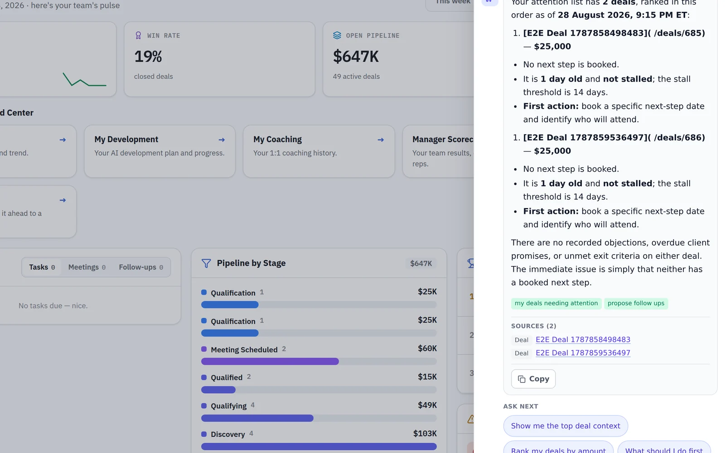Open source link E2E Deal 1787859536497
The width and height of the screenshot is (725, 453).
click(x=583, y=353)
